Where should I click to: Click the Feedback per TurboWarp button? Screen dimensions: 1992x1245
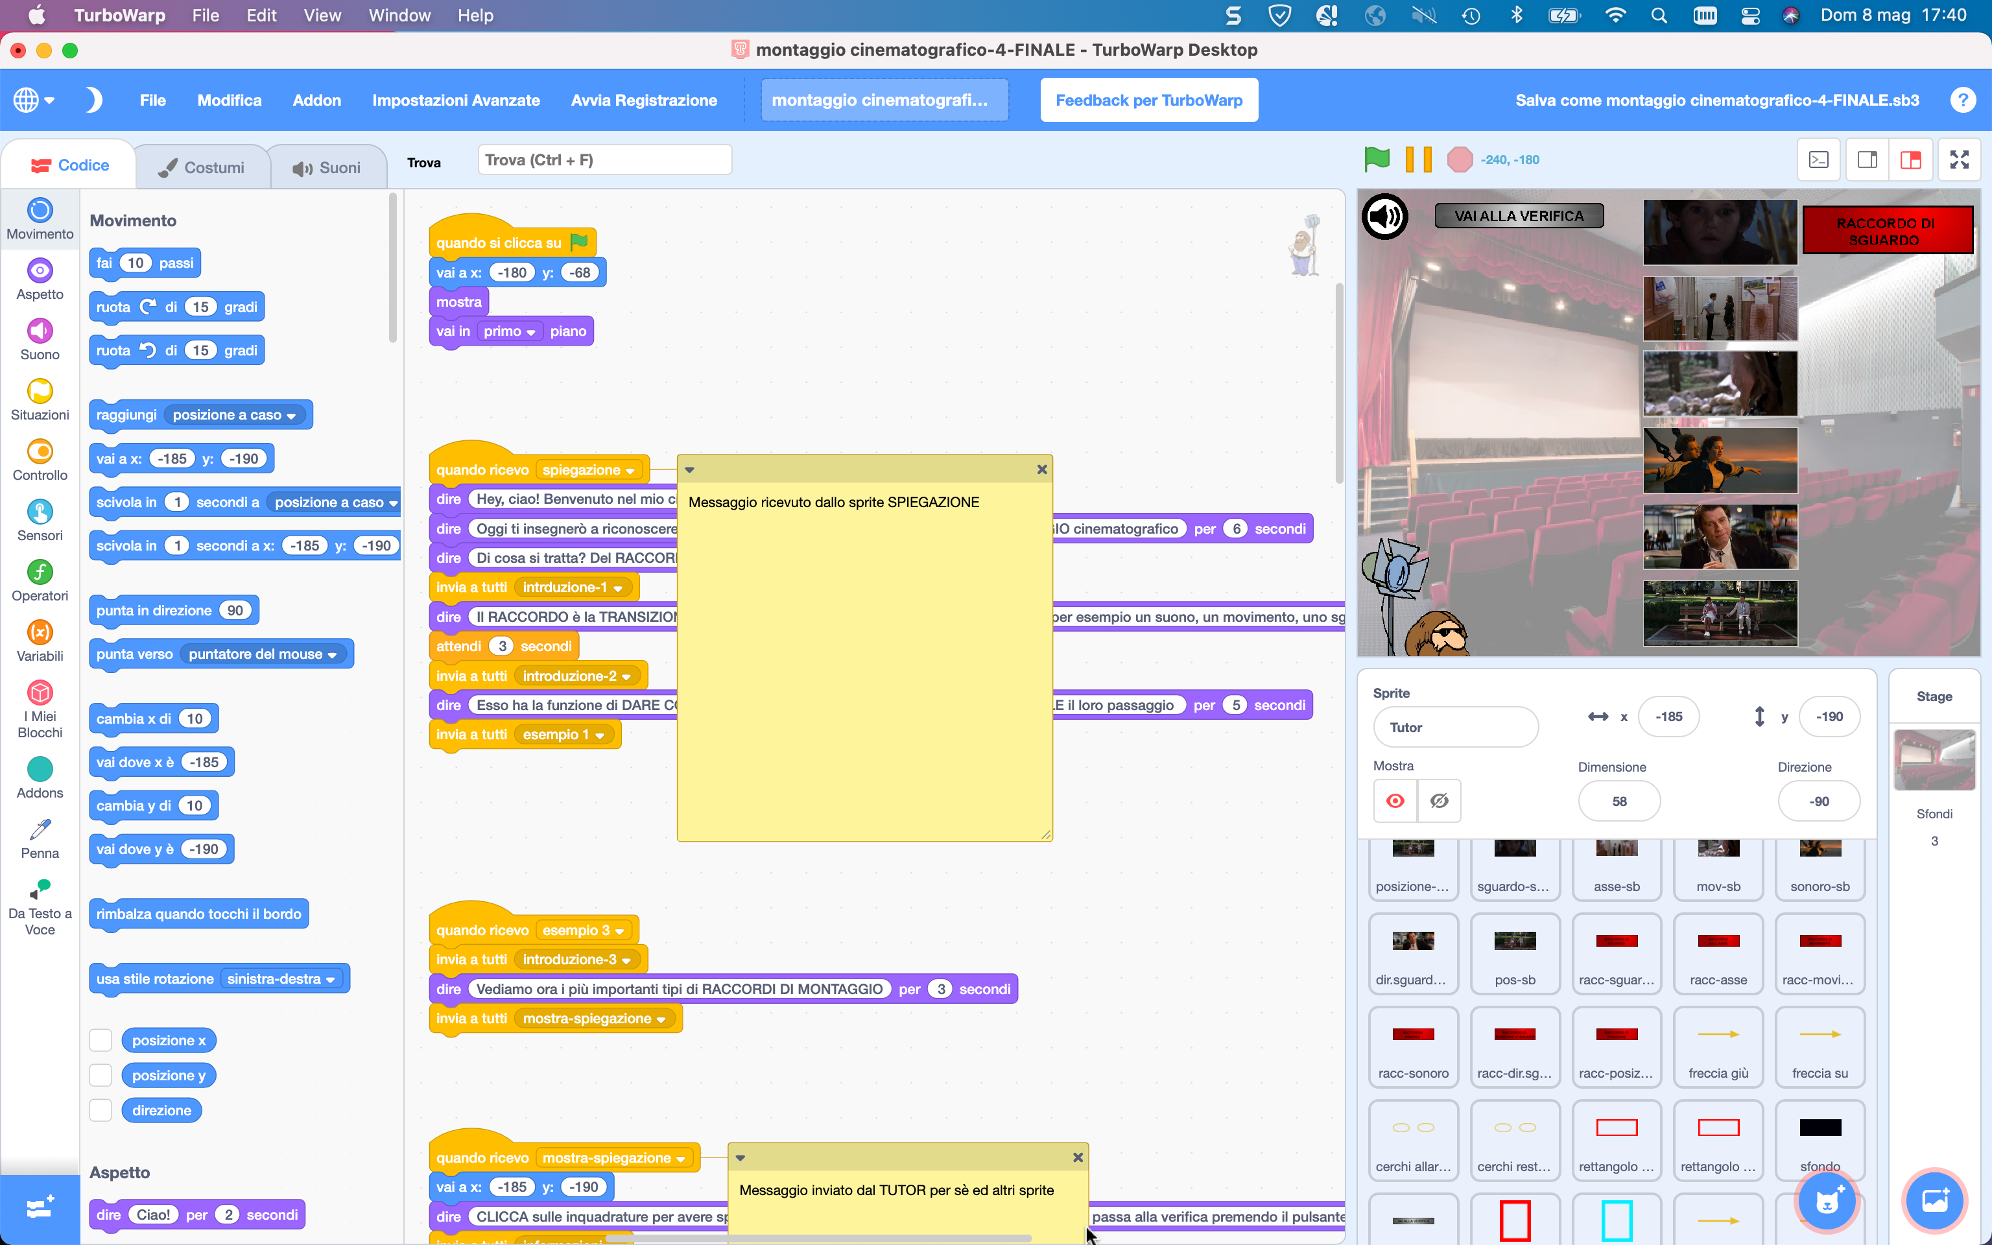1148,100
